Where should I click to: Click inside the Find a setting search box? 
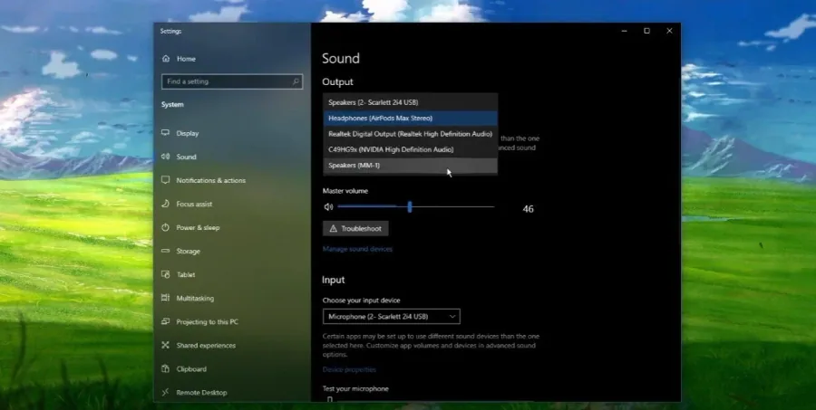click(x=232, y=81)
